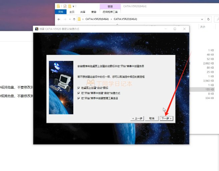Close the CATIA shortcut installer window
Viewport: 219px width, 171px height.
[x=184, y=29]
